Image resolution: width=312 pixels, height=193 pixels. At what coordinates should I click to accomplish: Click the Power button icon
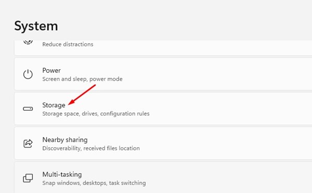click(x=28, y=74)
